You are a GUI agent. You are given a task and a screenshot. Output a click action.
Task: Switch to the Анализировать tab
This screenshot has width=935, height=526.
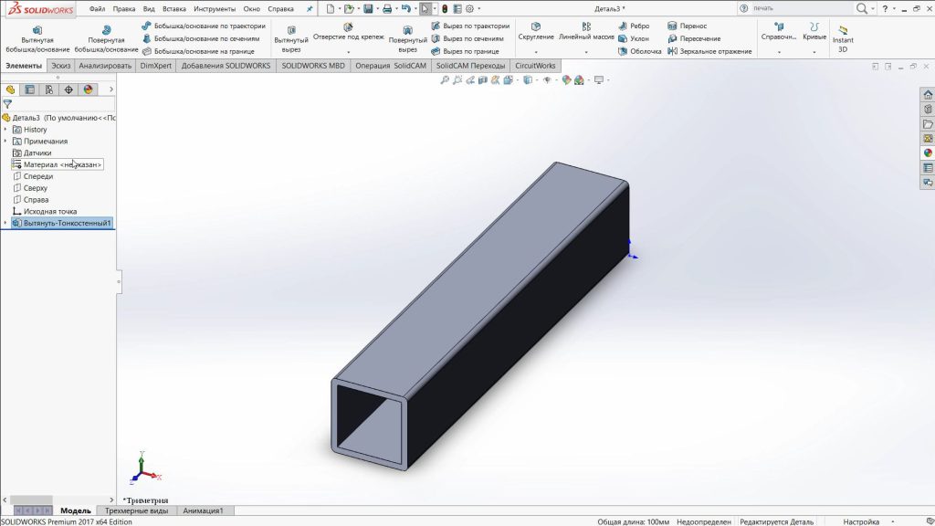(105, 66)
